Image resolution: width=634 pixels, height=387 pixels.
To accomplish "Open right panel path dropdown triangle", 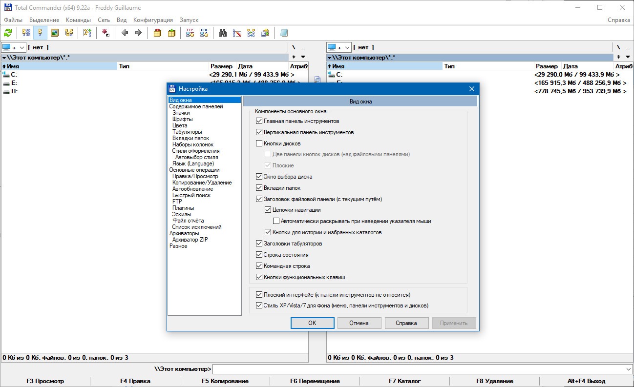I will tap(330, 58).
